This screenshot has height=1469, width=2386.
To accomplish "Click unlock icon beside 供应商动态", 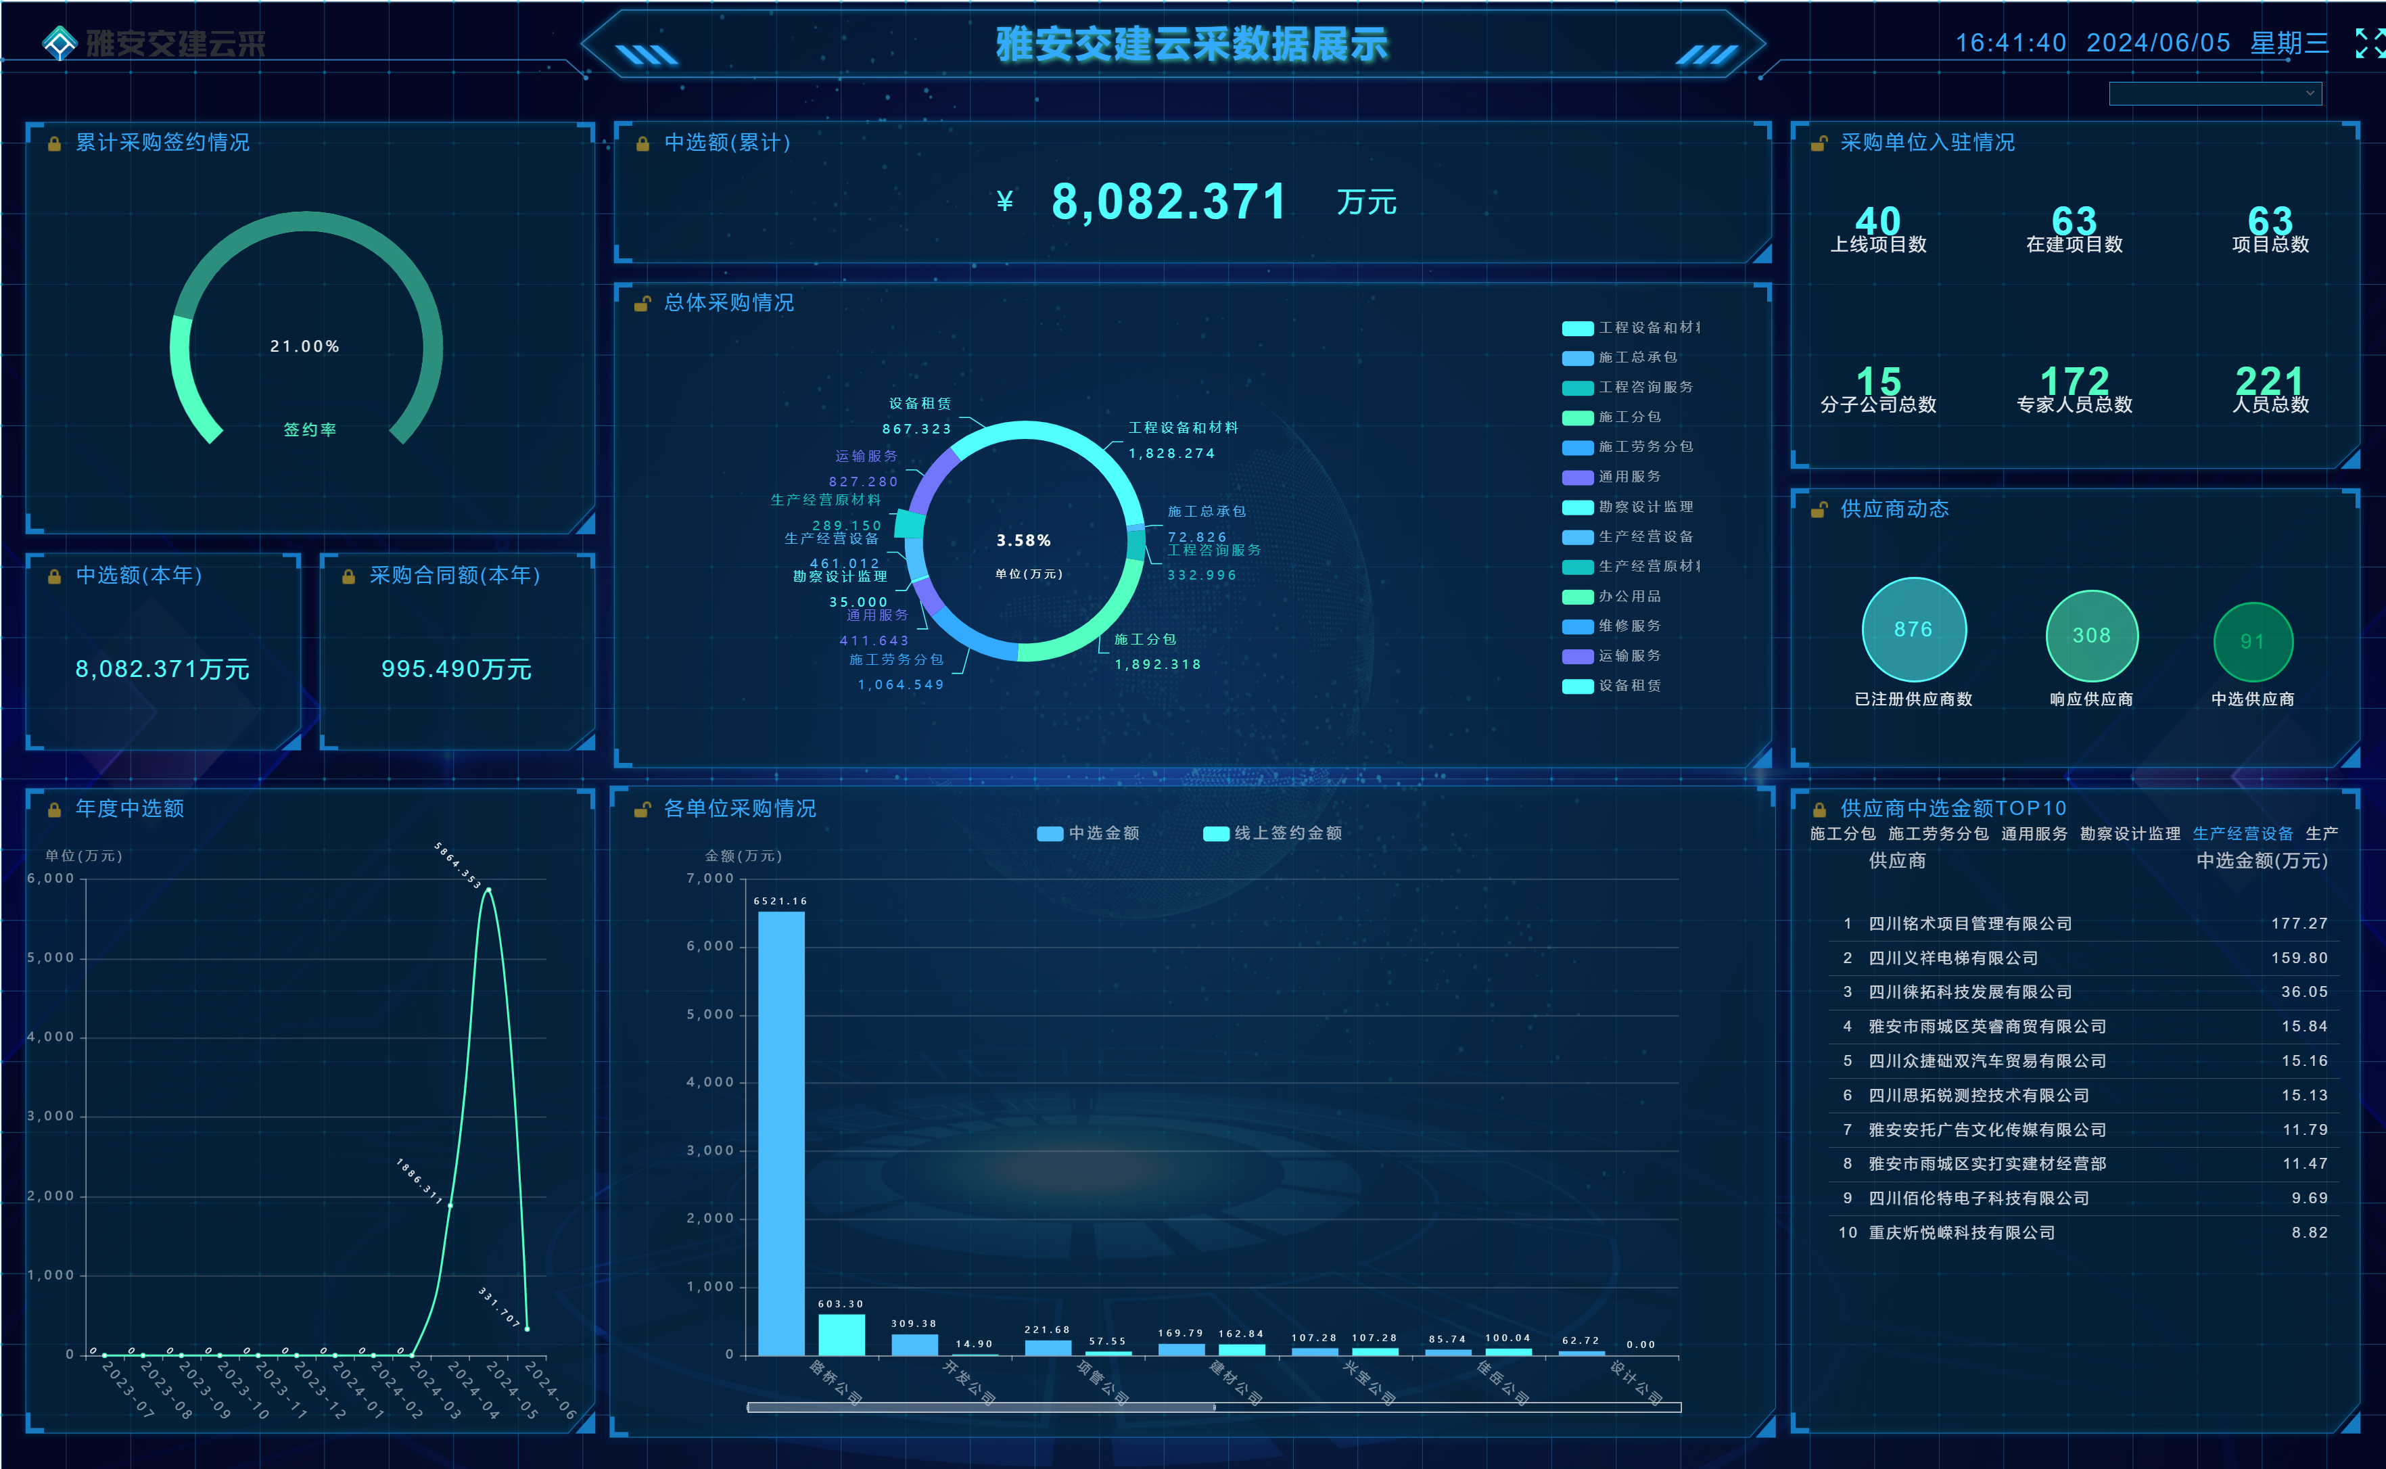I will [x=1819, y=510].
